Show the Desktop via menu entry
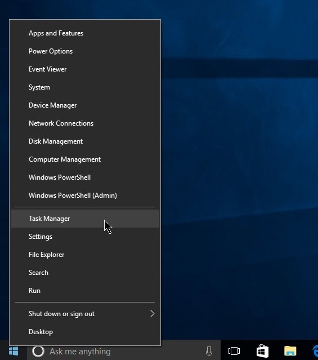Viewport: 318px width, 360px height. point(85,332)
